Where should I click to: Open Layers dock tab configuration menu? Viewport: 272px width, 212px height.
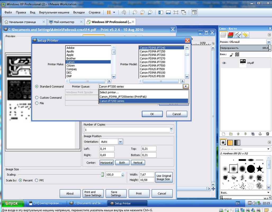tap(269, 35)
